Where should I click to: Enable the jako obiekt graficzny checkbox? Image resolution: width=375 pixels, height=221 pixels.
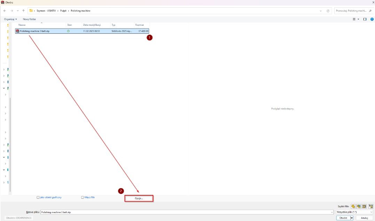coord(38,197)
